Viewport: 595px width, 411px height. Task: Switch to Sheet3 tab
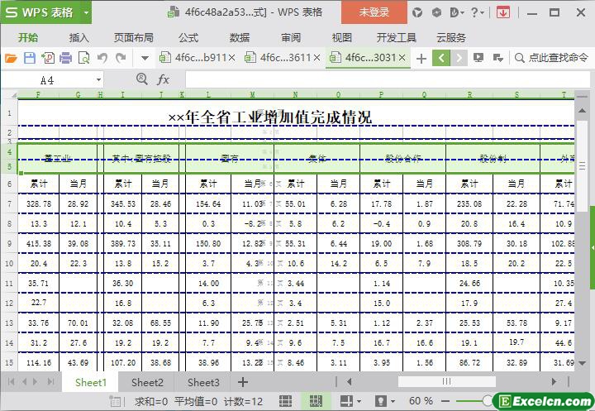pos(203,383)
